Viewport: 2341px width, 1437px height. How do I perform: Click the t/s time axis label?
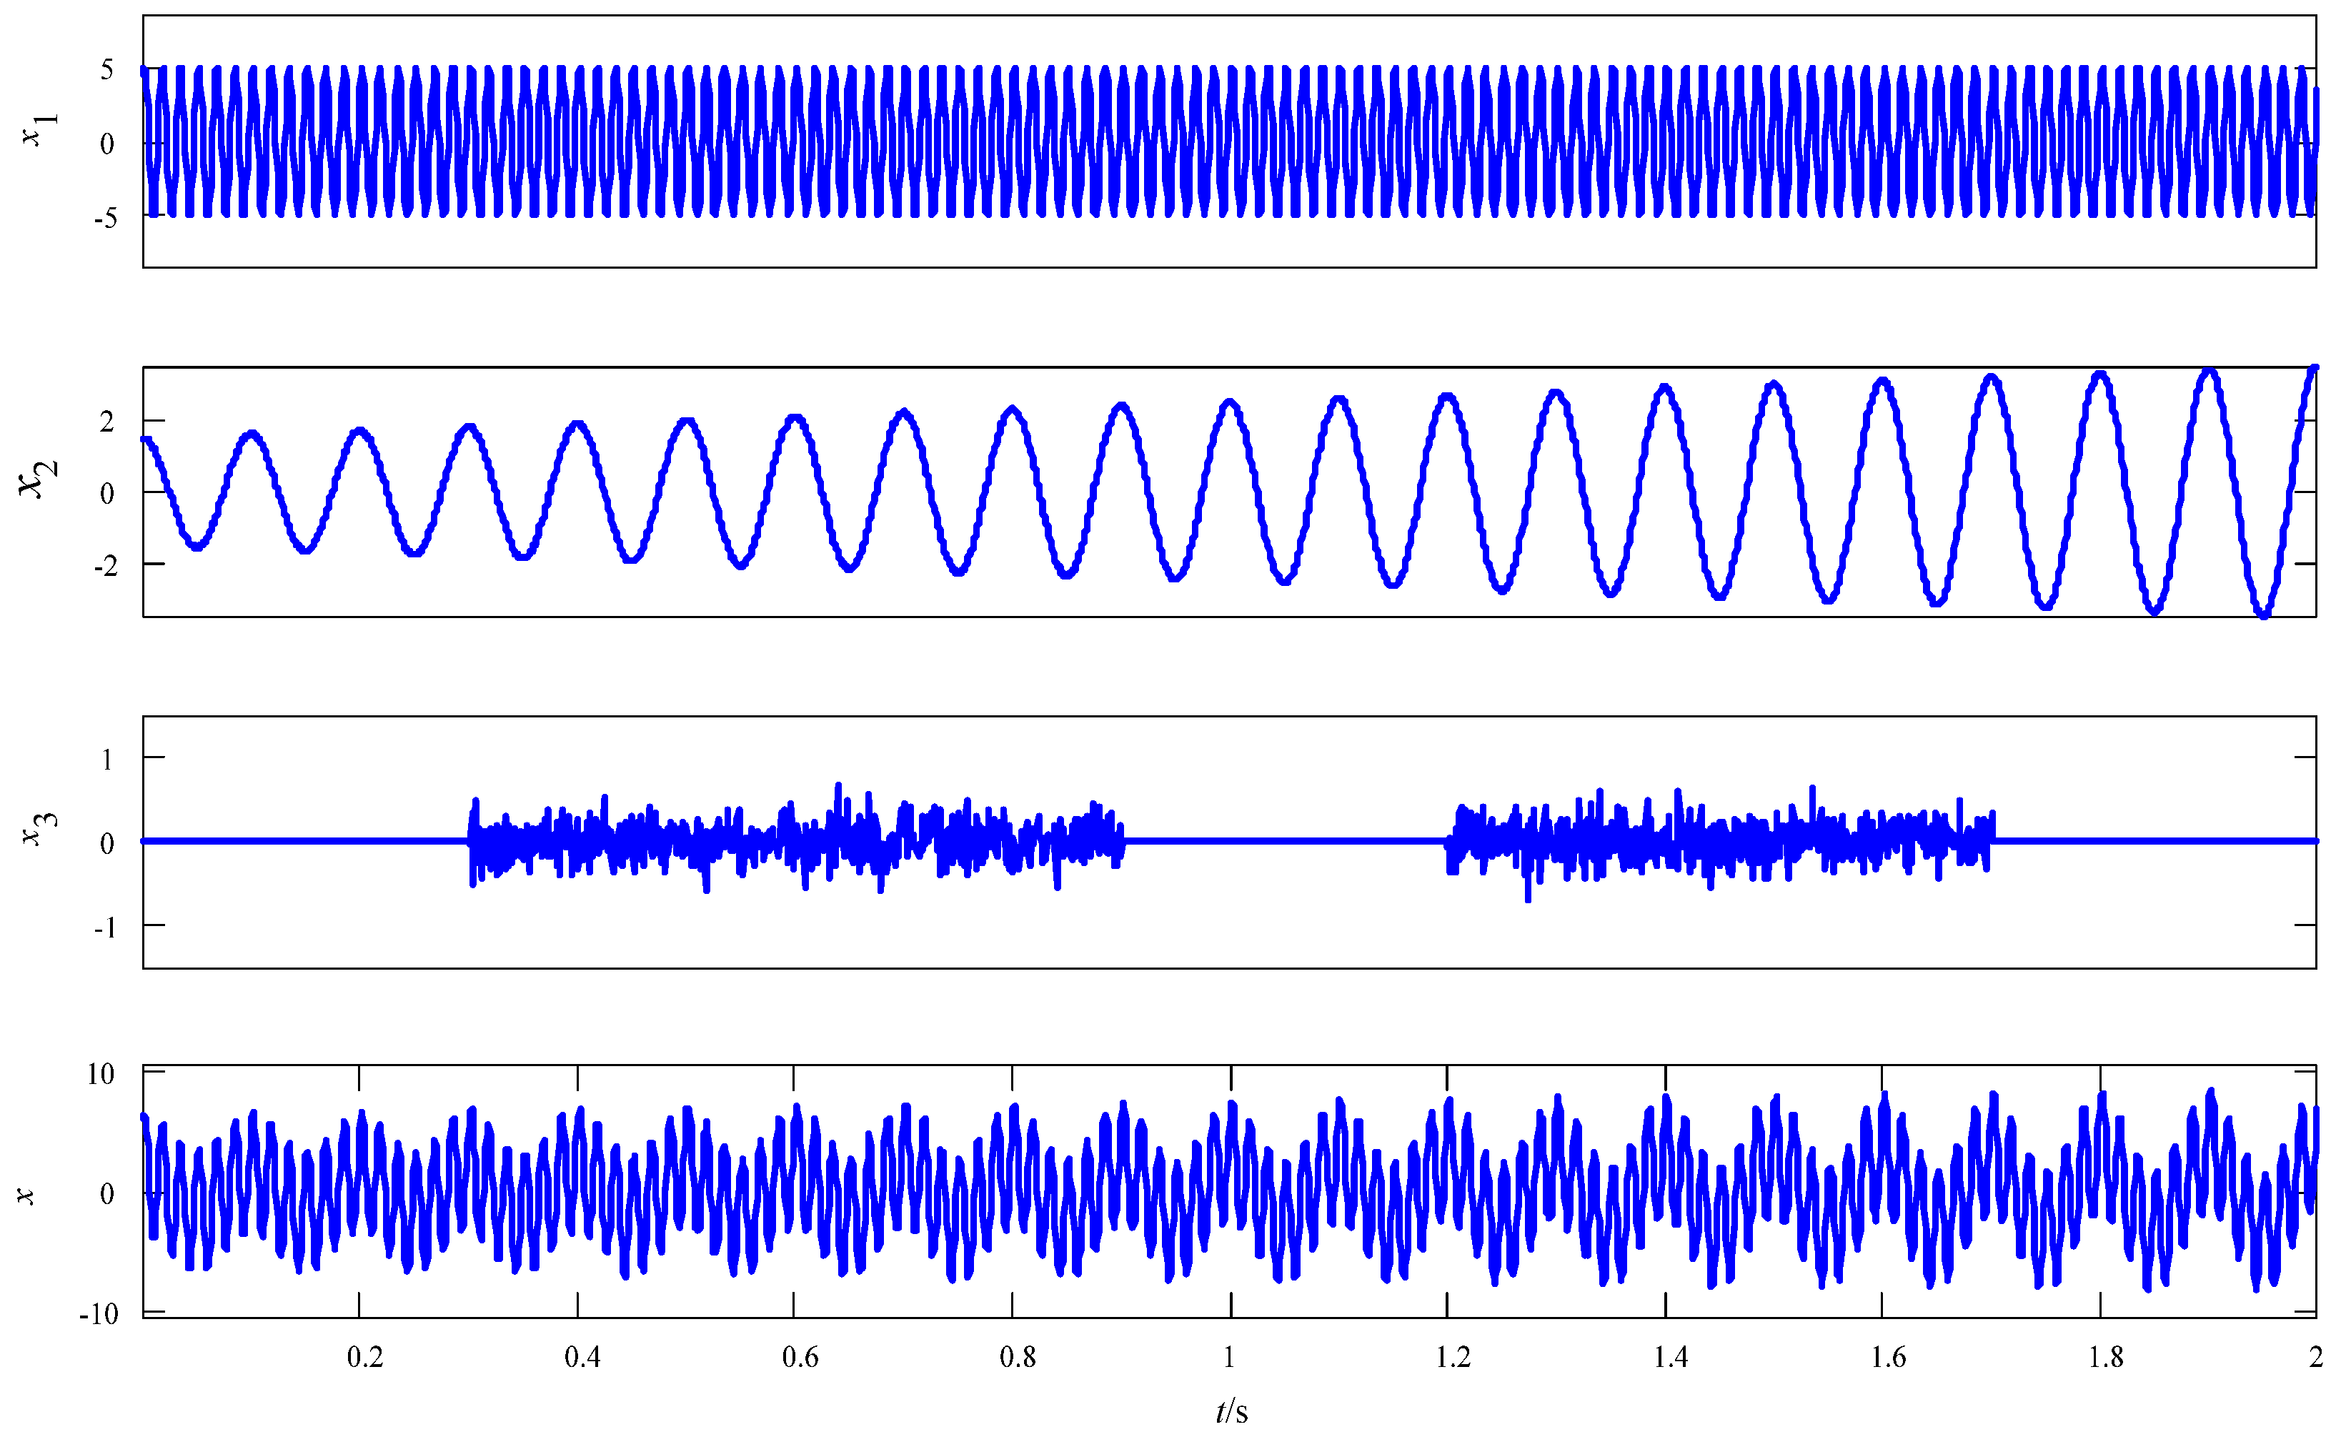(x=1232, y=1411)
